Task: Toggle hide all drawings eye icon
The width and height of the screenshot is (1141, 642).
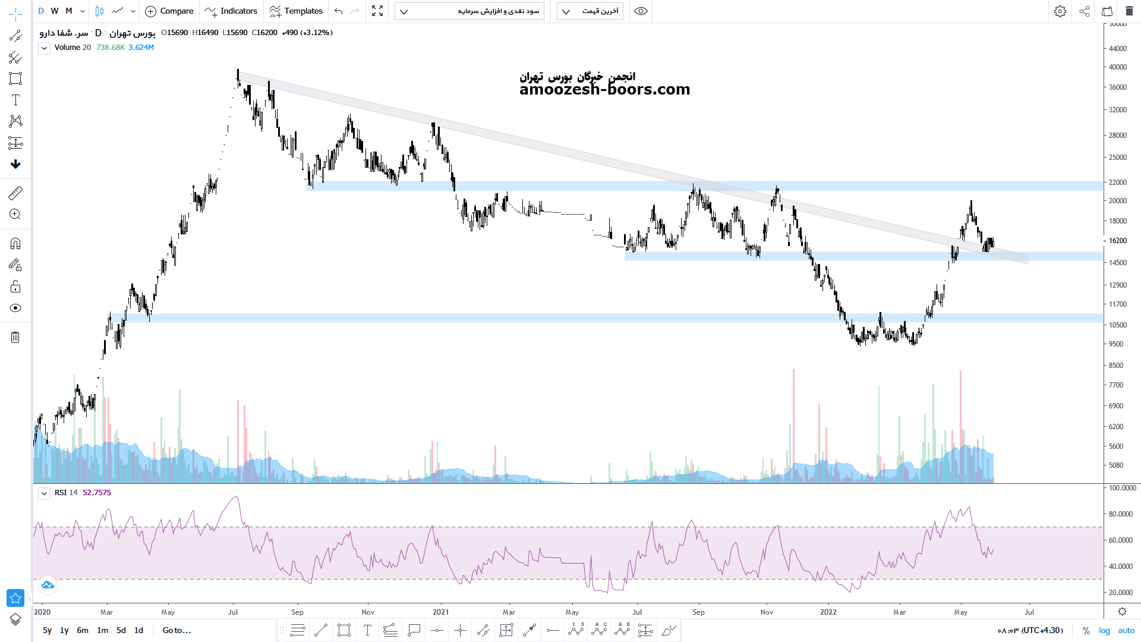Action: [x=15, y=308]
